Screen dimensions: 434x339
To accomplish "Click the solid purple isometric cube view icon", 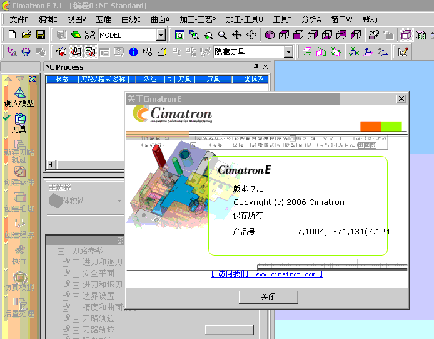I will coord(270,35).
